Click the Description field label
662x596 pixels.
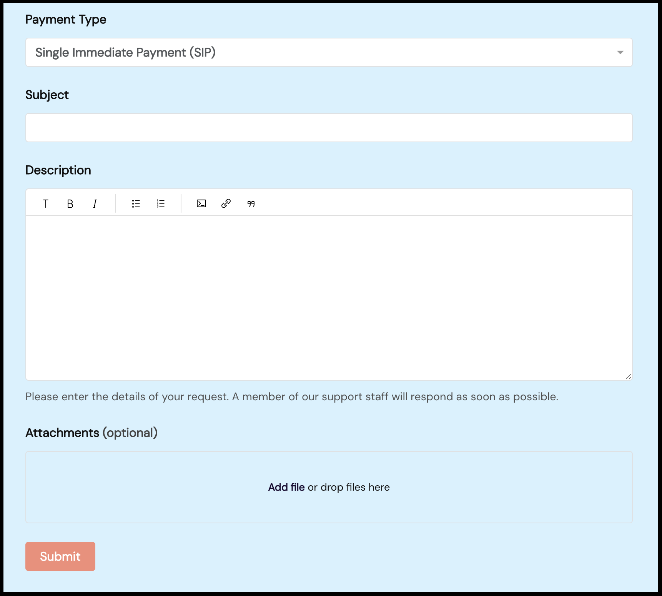tap(58, 170)
